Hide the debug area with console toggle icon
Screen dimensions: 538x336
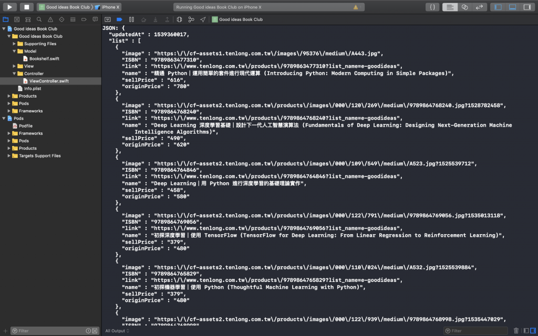click(107, 19)
